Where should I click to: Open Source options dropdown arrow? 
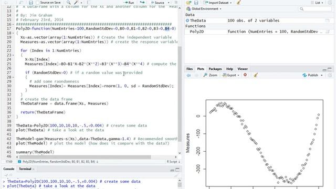[x=169, y=3]
